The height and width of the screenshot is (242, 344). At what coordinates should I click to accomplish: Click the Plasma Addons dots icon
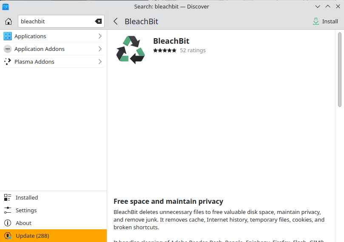(x=8, y=62)
